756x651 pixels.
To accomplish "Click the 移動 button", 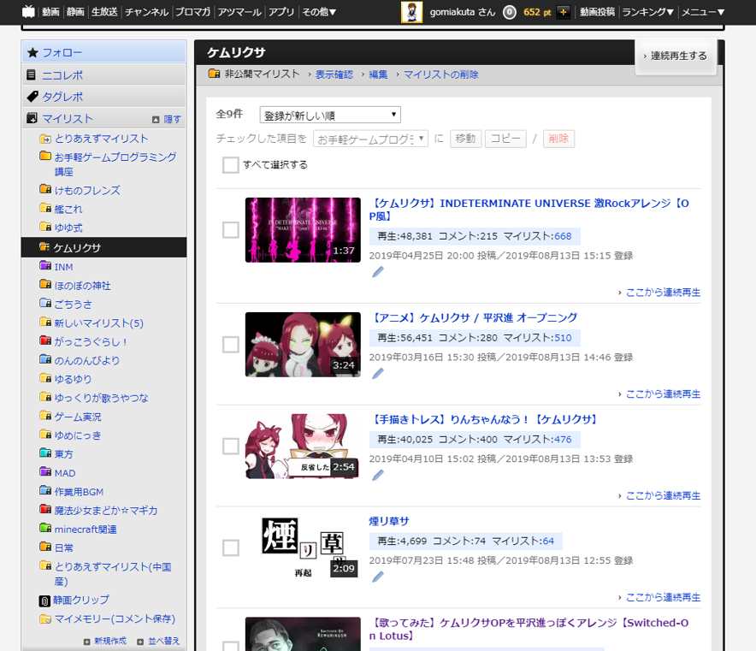I will coord(465,139).
